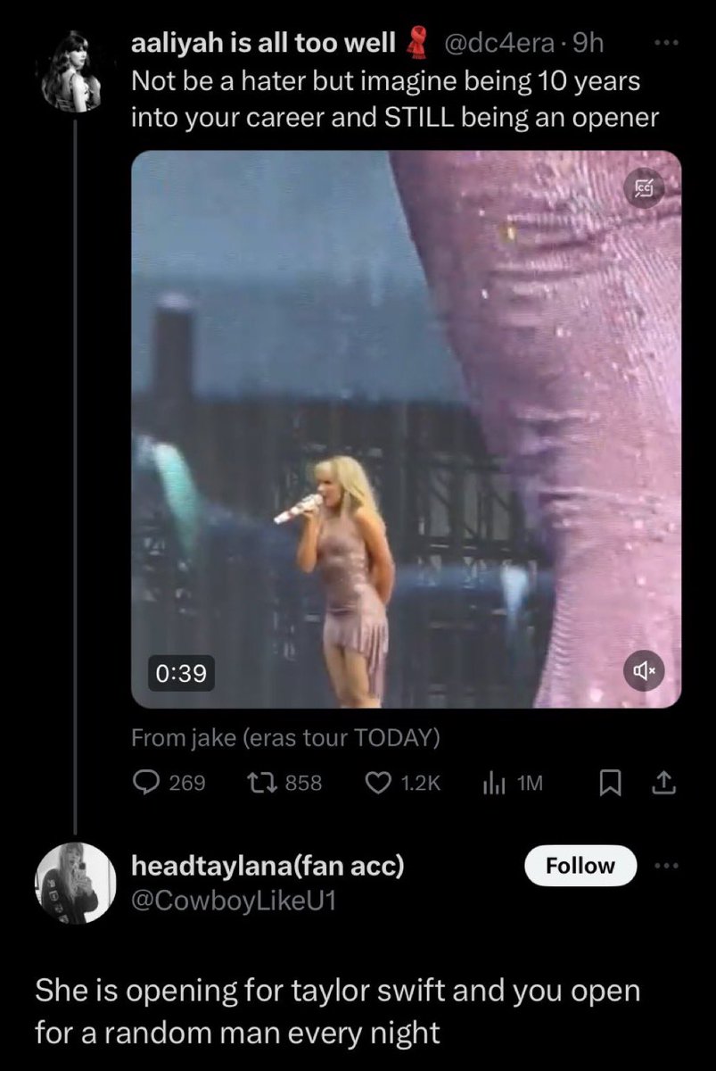
Task: Click the From jake video source label
Action: click(285, 738)
